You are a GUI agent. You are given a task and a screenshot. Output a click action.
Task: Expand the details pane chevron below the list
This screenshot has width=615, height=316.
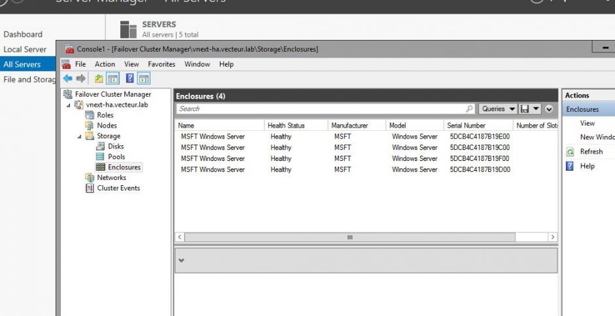(x=181, y=260)
